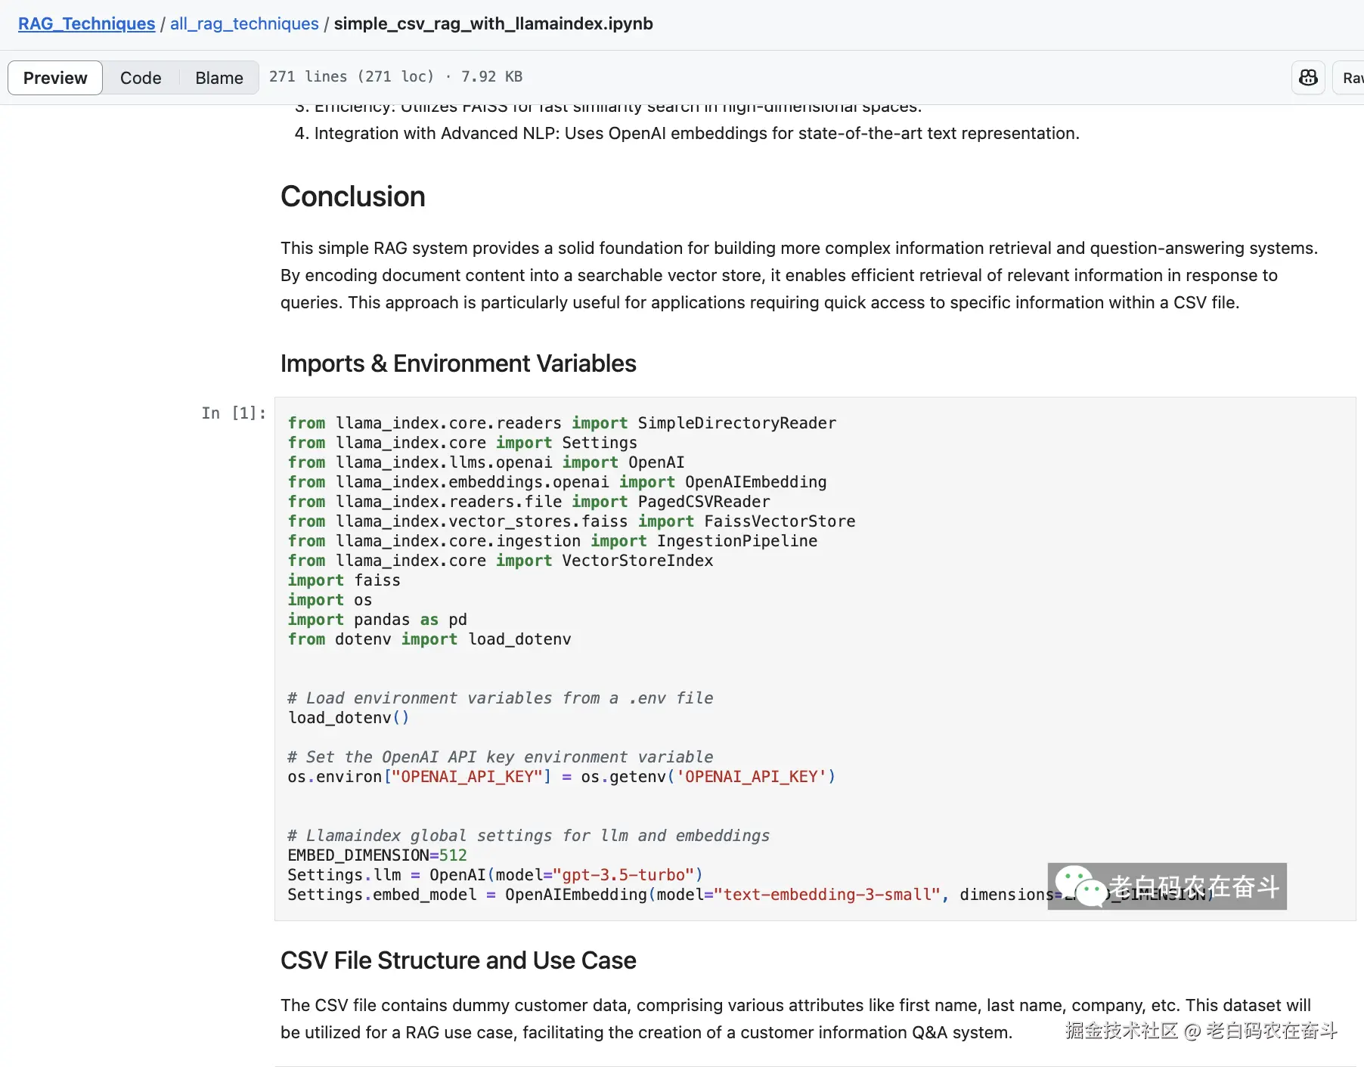1364x1067 pixels.
Task: Click the Copilot icon button
Action: click(1308, 77)
